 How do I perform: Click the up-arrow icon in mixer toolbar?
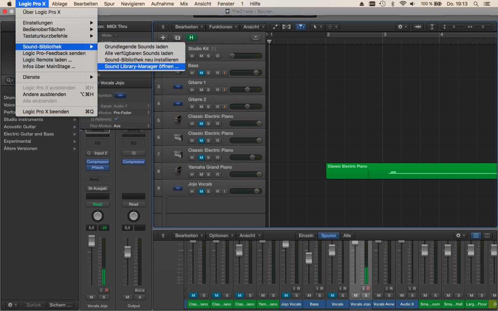pos(163,236)
